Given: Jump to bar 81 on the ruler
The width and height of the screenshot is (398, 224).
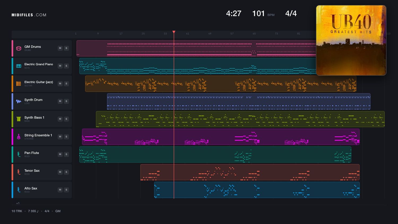Looking at the screenshot, I should (x=298, y=34).
